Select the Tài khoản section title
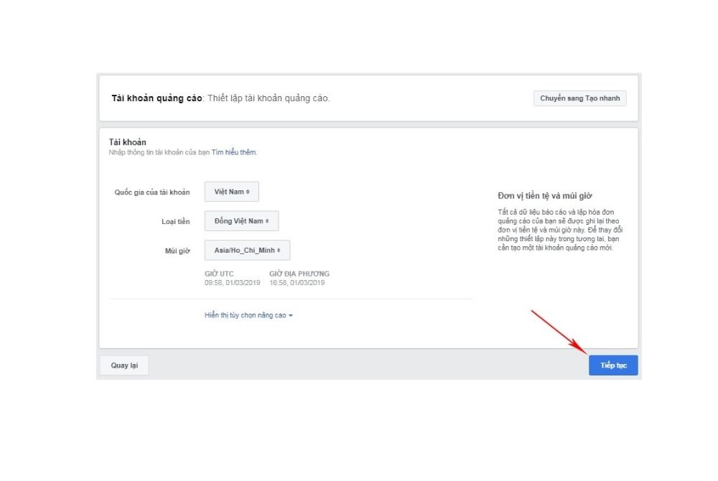718x481 pixels. point(127,142)
